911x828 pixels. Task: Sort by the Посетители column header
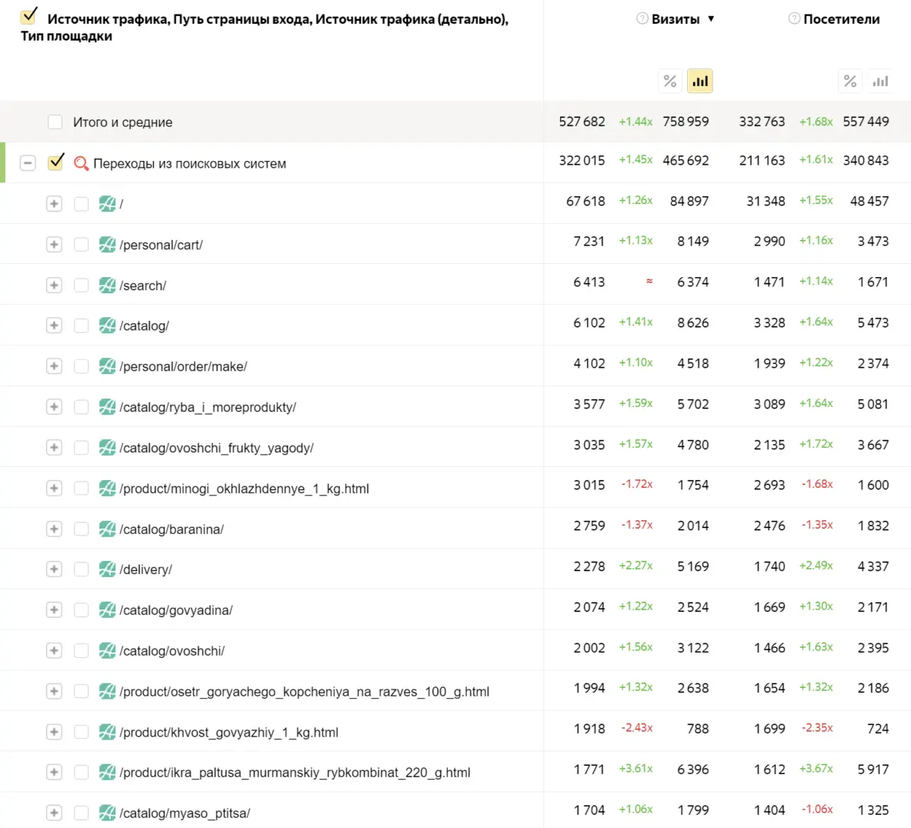click(x=841, y=19)
